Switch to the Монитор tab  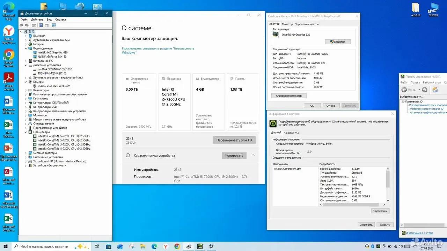click(x=287, y=24)
